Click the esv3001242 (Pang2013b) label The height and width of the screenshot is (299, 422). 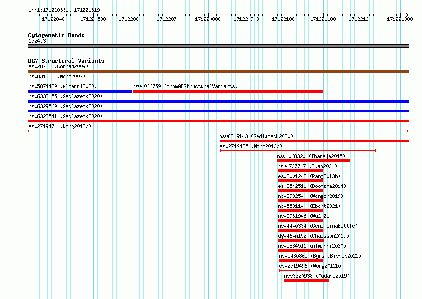coord(309,176)
